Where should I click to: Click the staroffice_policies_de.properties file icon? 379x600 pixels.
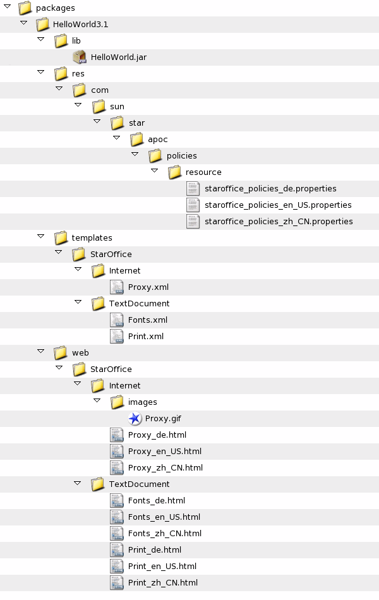(193, 189)
